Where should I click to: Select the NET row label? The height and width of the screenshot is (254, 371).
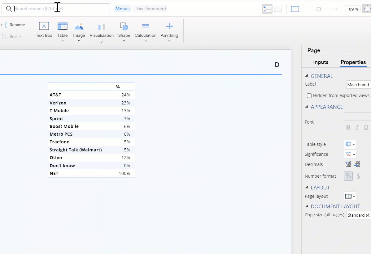(54, 173)
